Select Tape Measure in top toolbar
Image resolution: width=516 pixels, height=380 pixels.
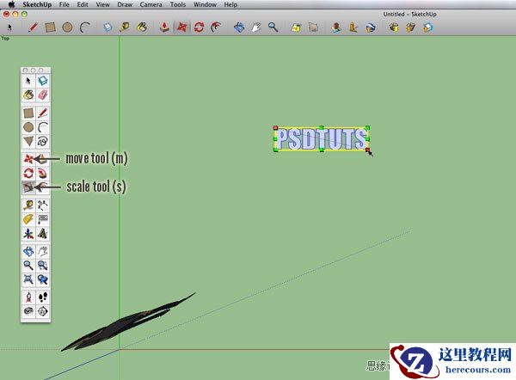[x=125, y=27]
